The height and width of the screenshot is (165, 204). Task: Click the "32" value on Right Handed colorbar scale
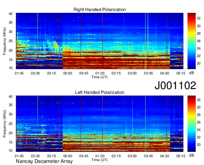199,18
